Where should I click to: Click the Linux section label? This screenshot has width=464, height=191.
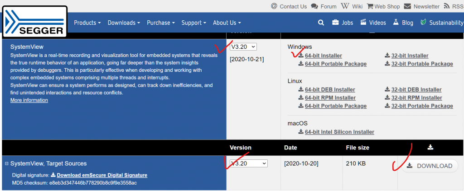coord(295,81)
